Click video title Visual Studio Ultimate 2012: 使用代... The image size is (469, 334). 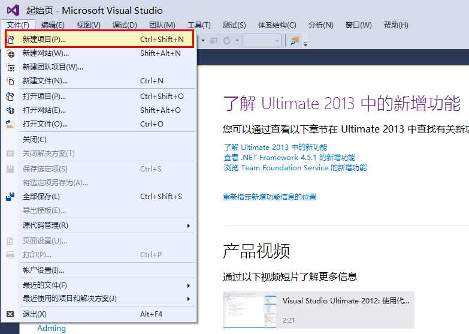346,301
